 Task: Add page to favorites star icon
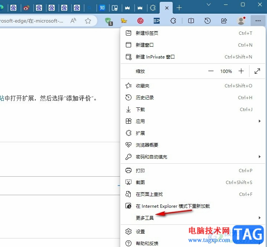pyautogui.click(x=88, y=21)
